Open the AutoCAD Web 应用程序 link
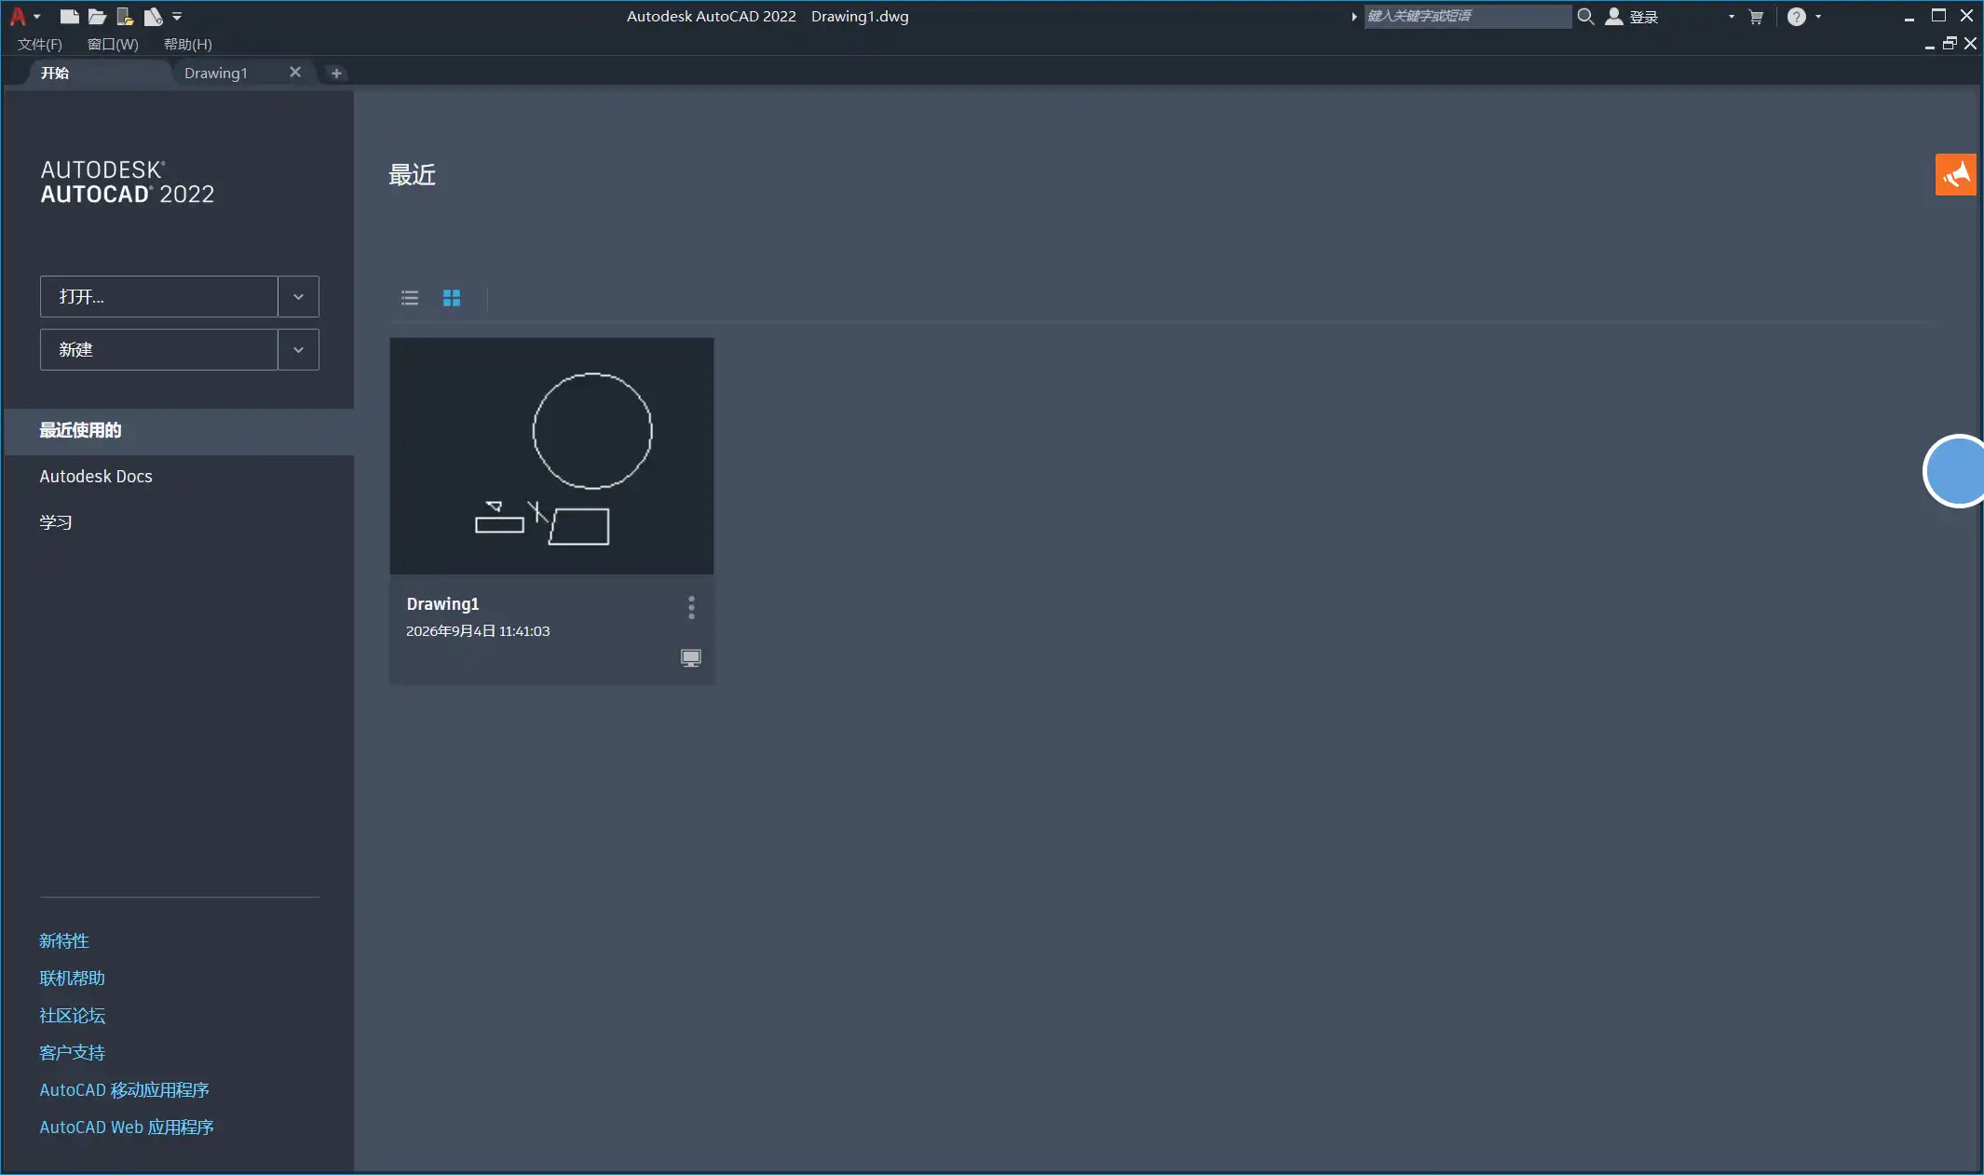The width and height of the screenshot is (1984, 1175). [x=127, y=1128]
